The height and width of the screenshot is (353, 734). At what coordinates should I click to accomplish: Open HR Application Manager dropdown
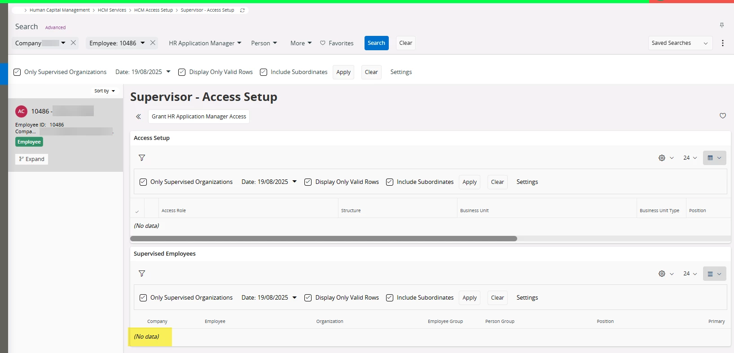click(x=205, y=43)
